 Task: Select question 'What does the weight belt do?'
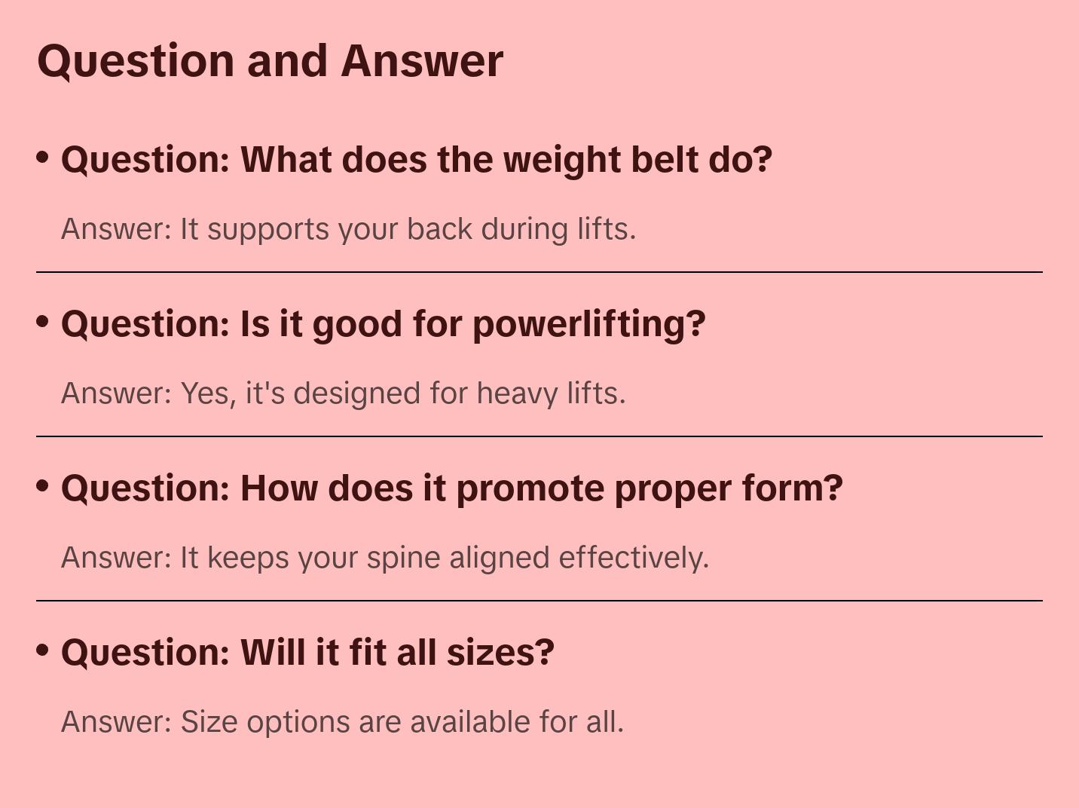(x=417, y=160)
